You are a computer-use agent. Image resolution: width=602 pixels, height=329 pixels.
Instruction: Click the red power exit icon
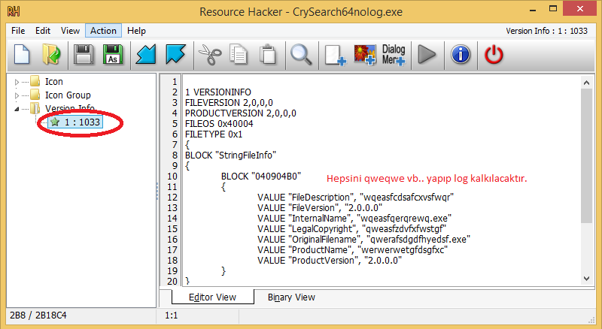tap(494, 54)
